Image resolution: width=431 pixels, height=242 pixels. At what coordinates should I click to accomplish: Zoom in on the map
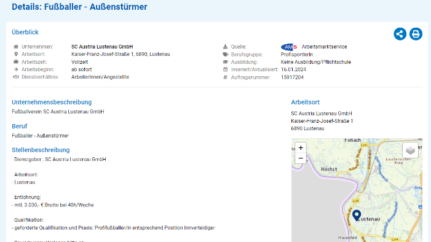pos(301,148)
